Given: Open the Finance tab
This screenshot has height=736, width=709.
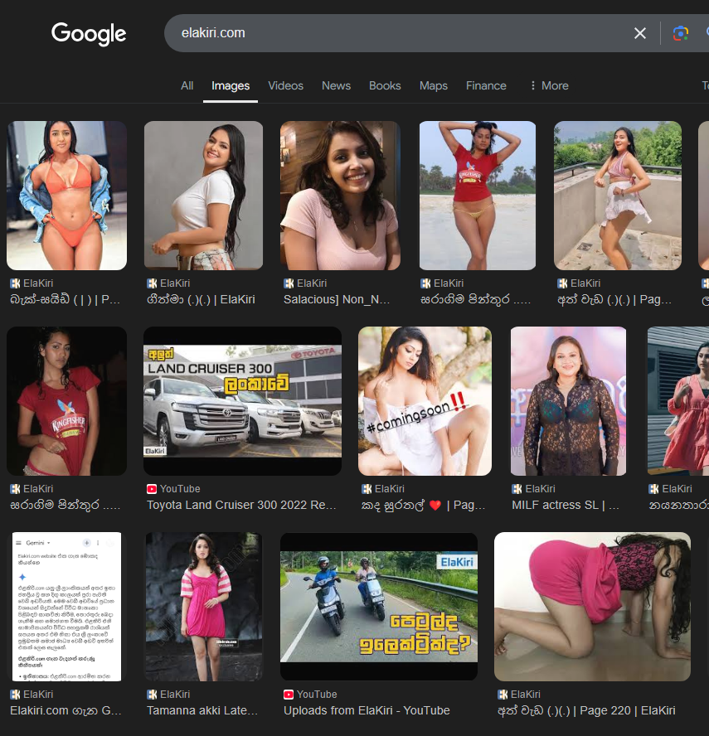Looking at the screenshot, I should (x=486, y=85).
